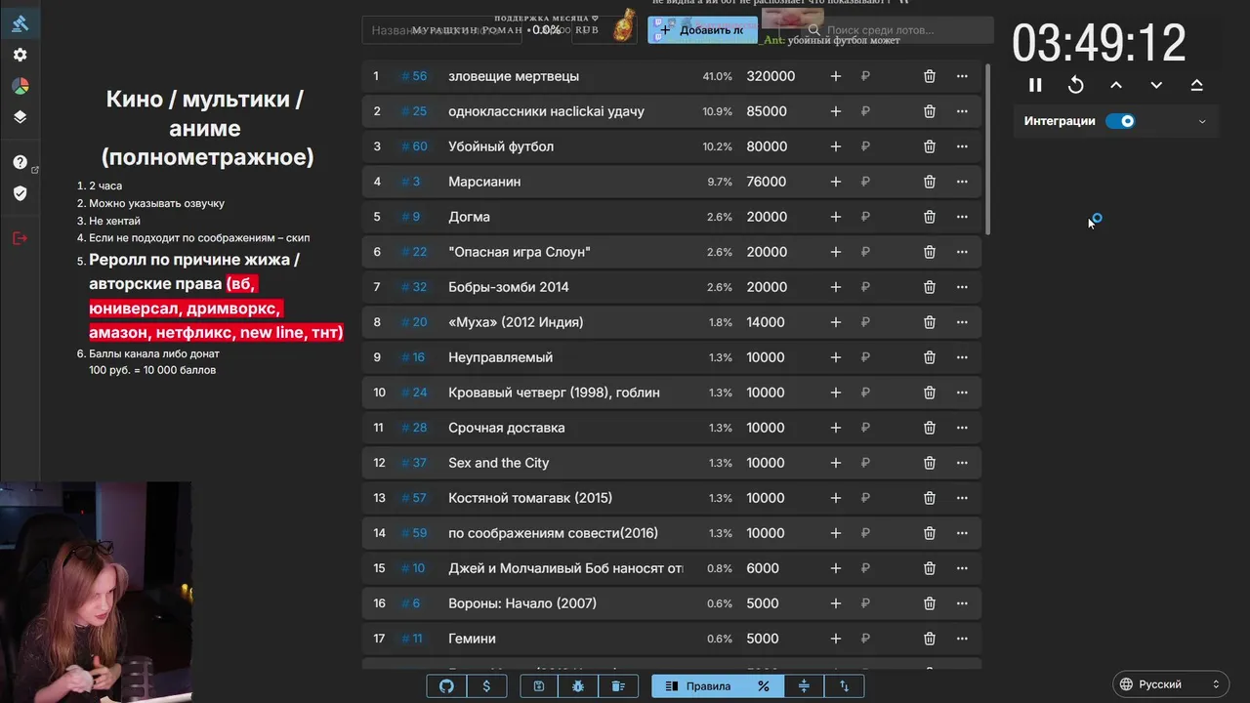This screenshot has height=703, width=1250.
Task: Open settings gear in left sidebar
Action: (x=20, y=55)
